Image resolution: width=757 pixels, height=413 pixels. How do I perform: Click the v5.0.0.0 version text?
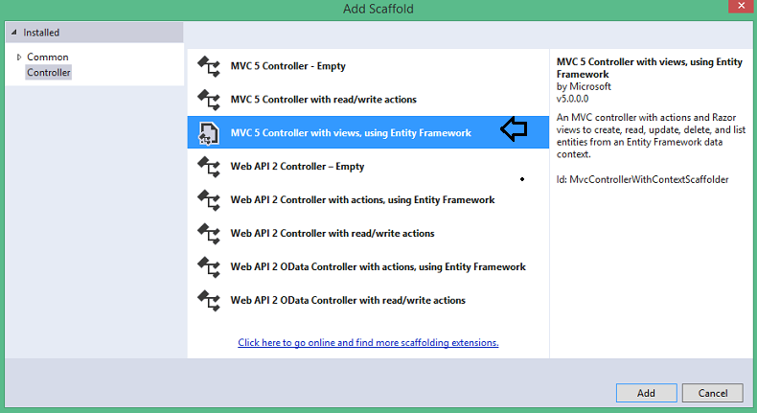click(572, 99)
